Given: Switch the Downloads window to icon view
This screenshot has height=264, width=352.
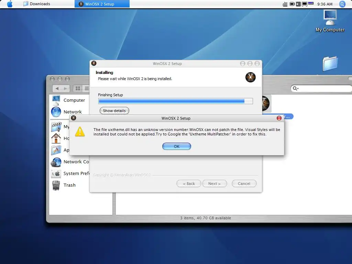Looking at the screenshot, I should (x=78, y=88).
